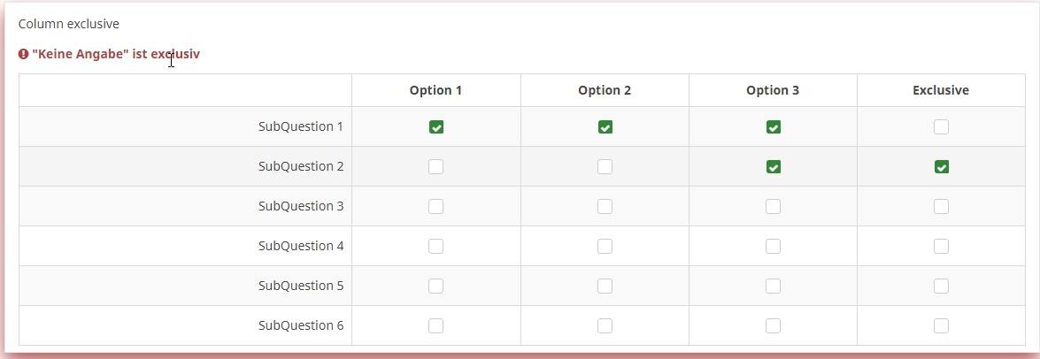
Task: Uncheck Option 1 for SubQuestion 1
Action: (436, 127)
